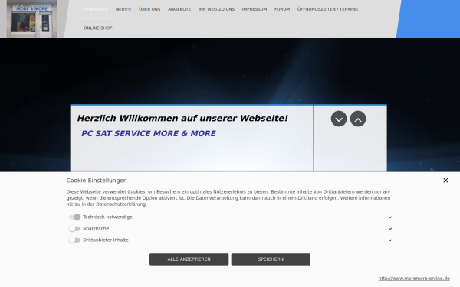460x287 pixels.
Task: Open Ihr Weg zu uns page
Action: point(216,9)
